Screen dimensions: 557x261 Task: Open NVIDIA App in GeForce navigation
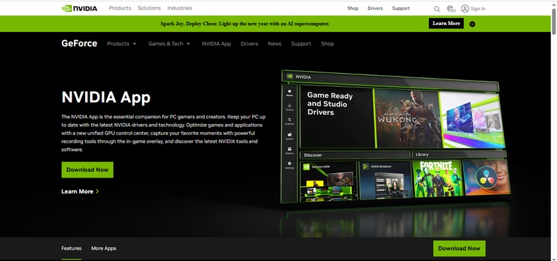coord(217,44)
